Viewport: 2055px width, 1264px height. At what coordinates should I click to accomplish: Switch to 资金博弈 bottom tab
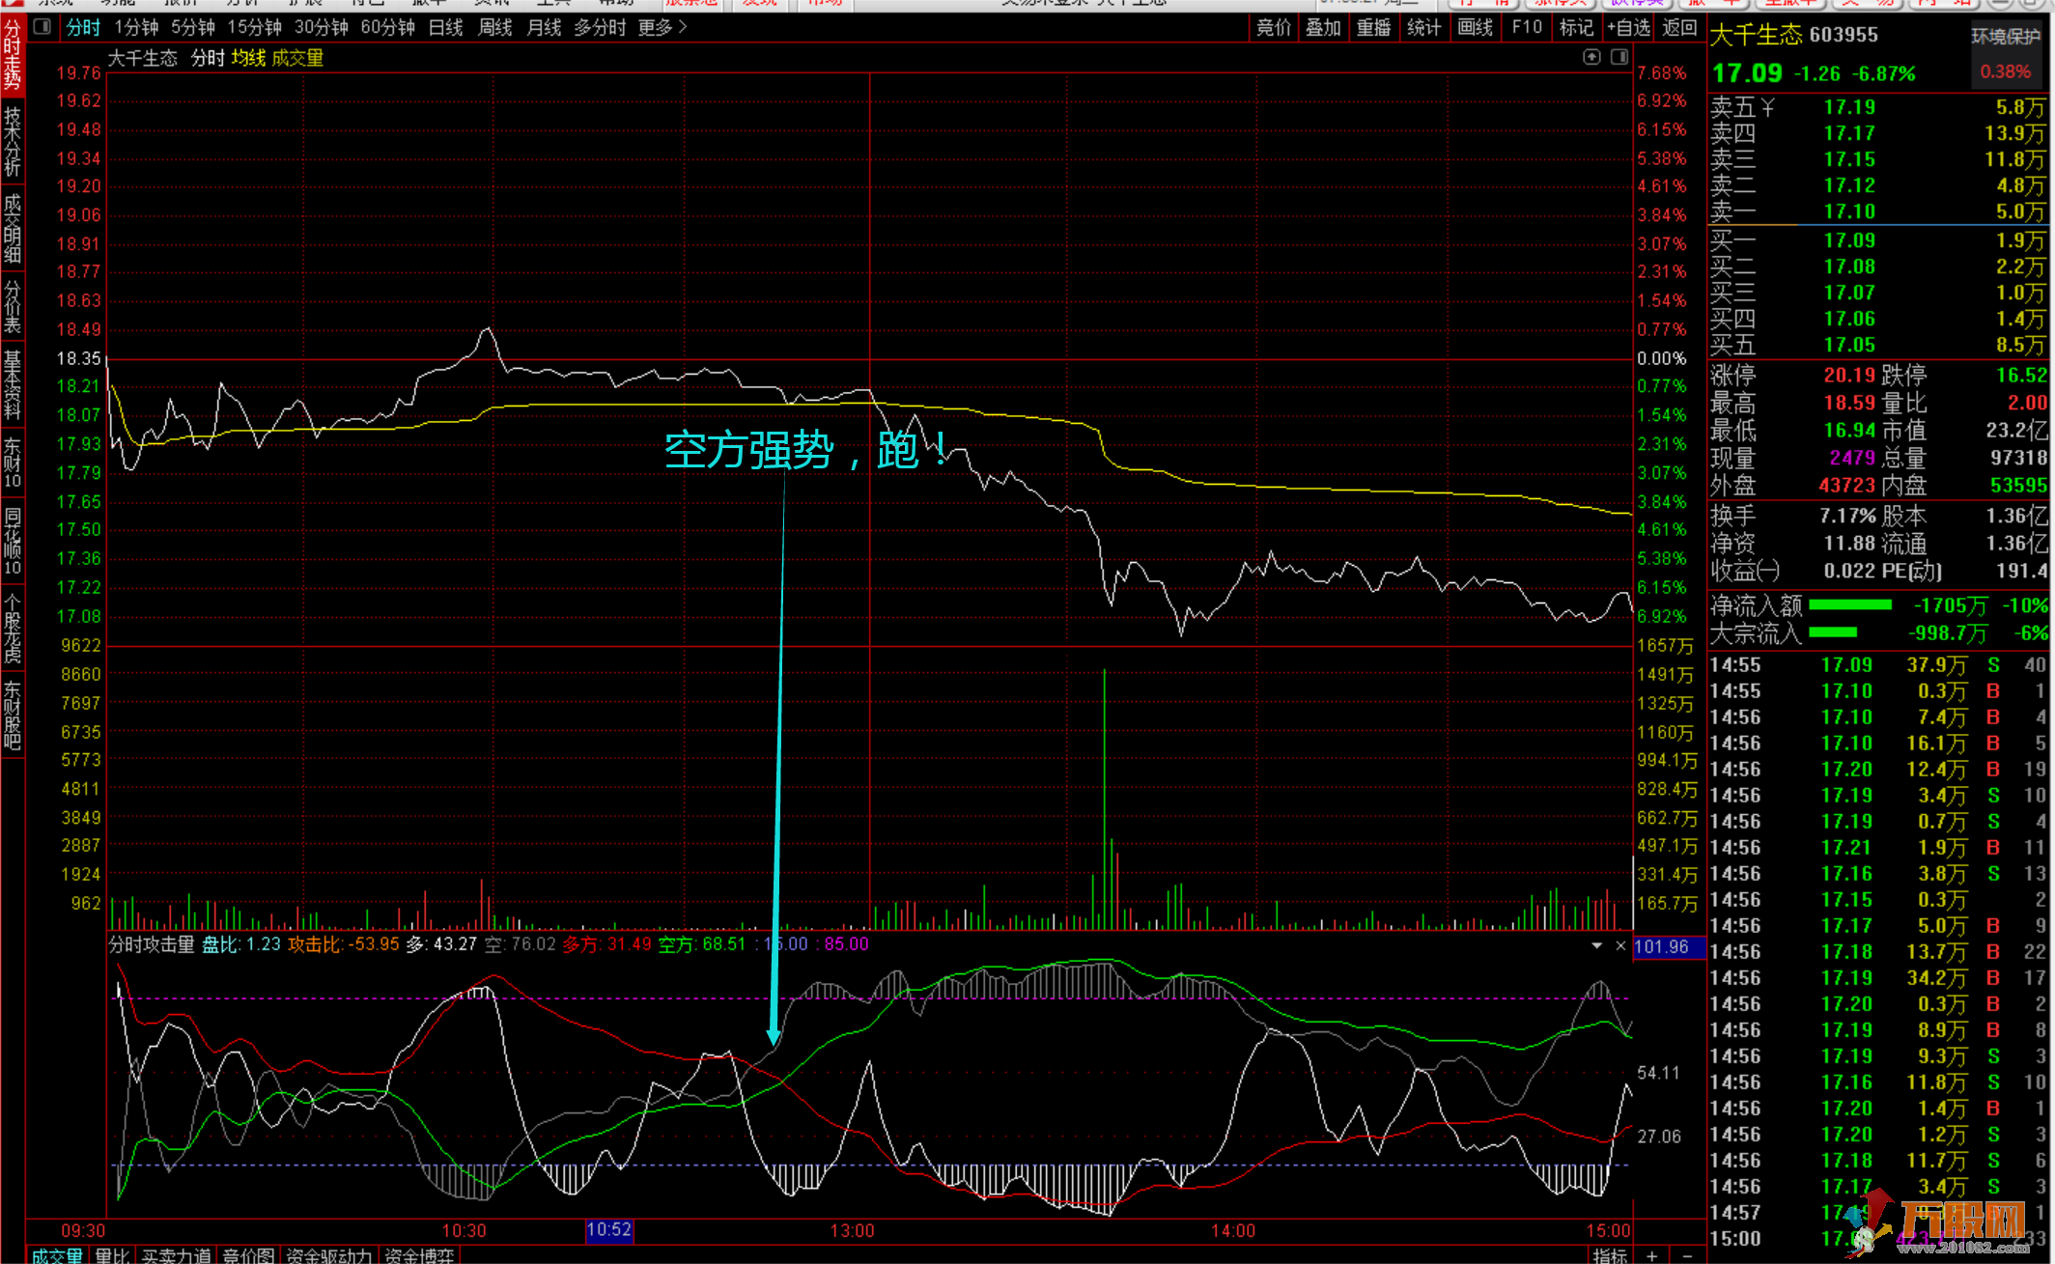pos(419,1255)
